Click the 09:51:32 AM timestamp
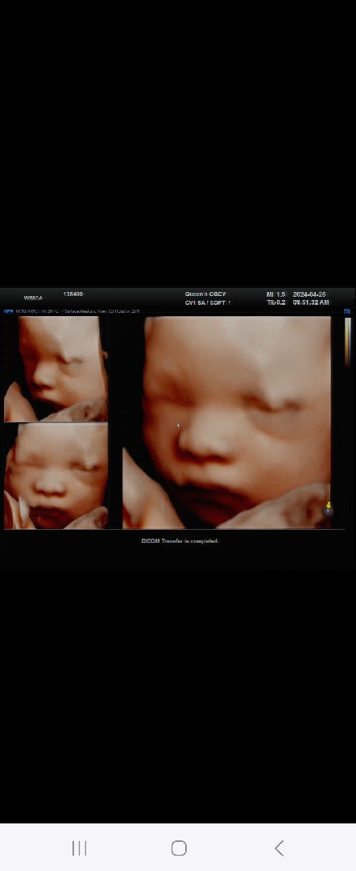This screenshot has height=871, width=356. 311,302
